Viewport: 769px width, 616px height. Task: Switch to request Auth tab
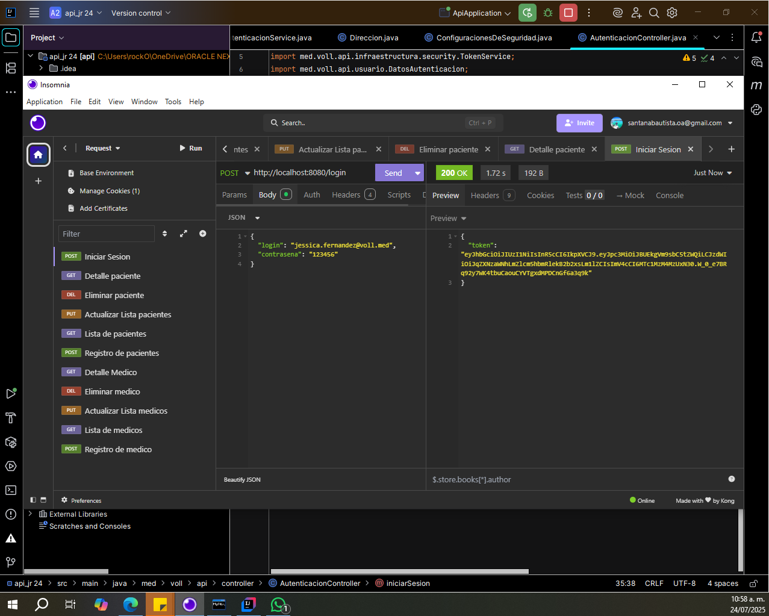[x=312, y=194]
